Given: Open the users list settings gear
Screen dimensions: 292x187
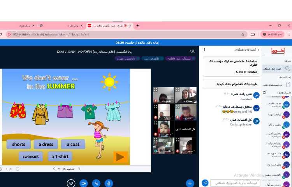Looking at the screenshot, I should [x=264, y=93].
